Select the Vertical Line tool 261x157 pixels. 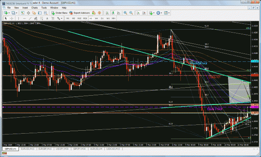pos(18,18)
